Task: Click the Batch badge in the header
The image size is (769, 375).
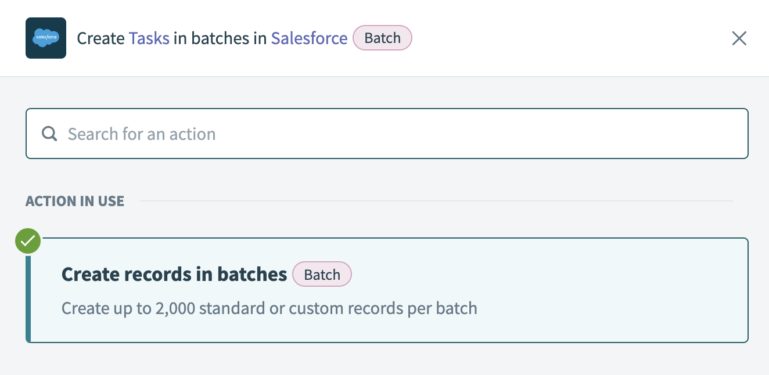Action: click(x=382, y=38)
